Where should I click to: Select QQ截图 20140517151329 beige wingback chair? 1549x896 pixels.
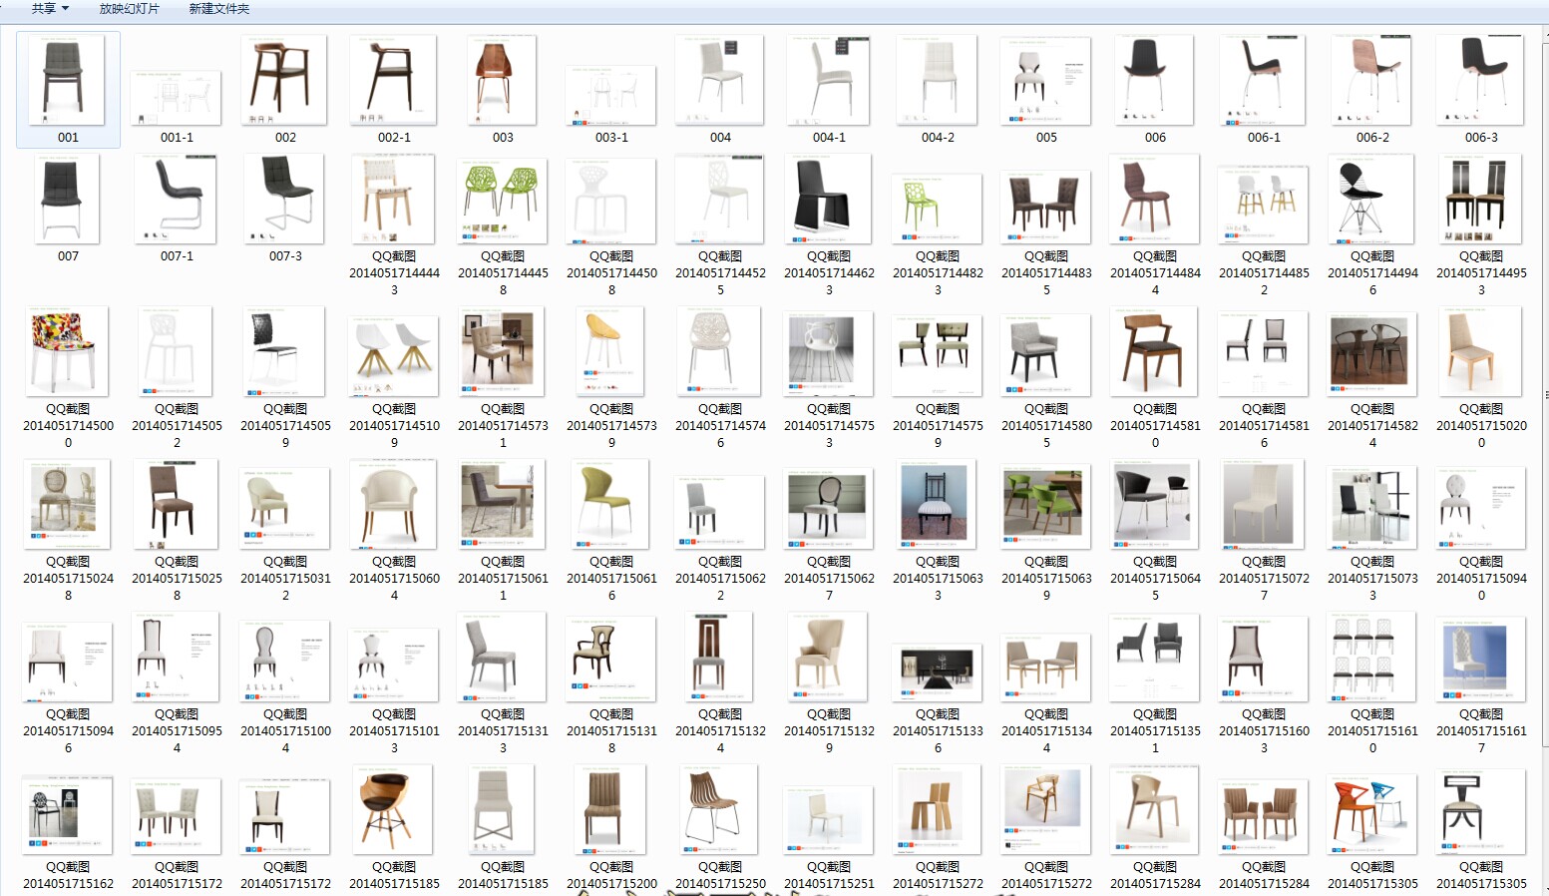pos(829,657)
